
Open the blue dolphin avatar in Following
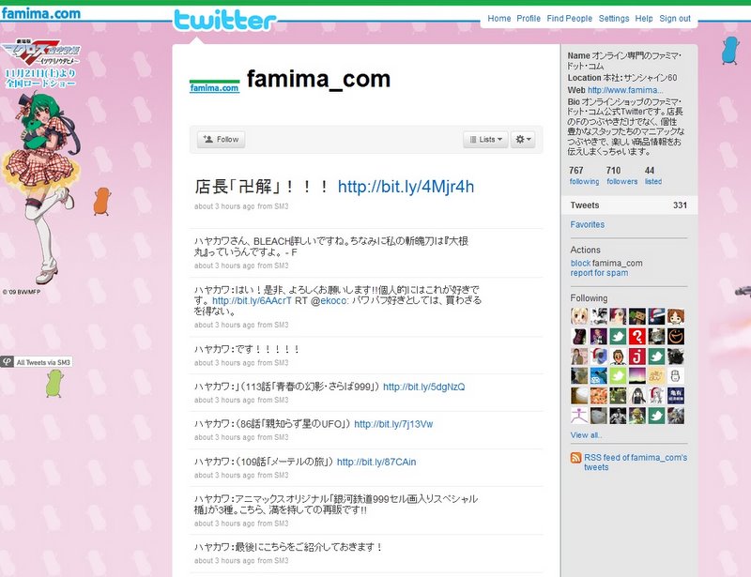point(599,376)
